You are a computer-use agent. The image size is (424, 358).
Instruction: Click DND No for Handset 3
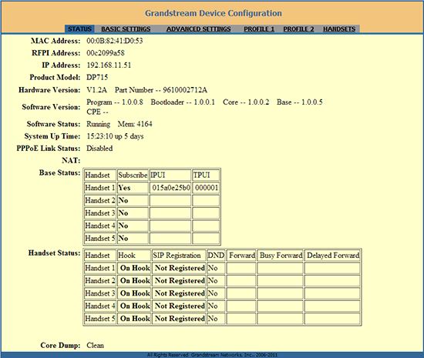pyautogui.click(x=213, y=293)
